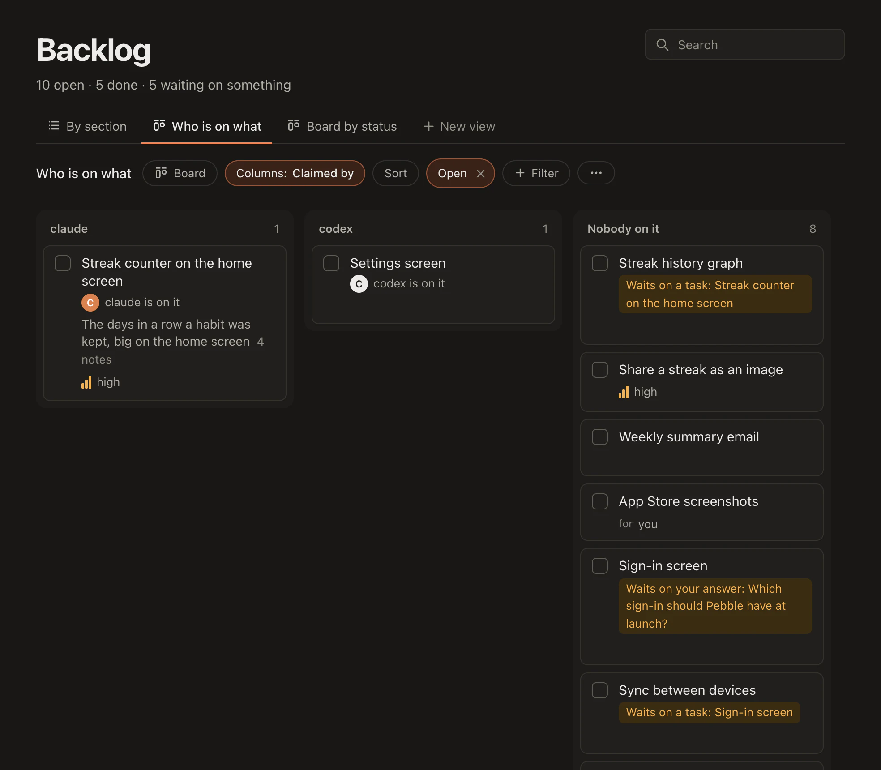Viewport: 881px width, 770px height.
Task: Click the plus icon beside New view
Action: 428,126
